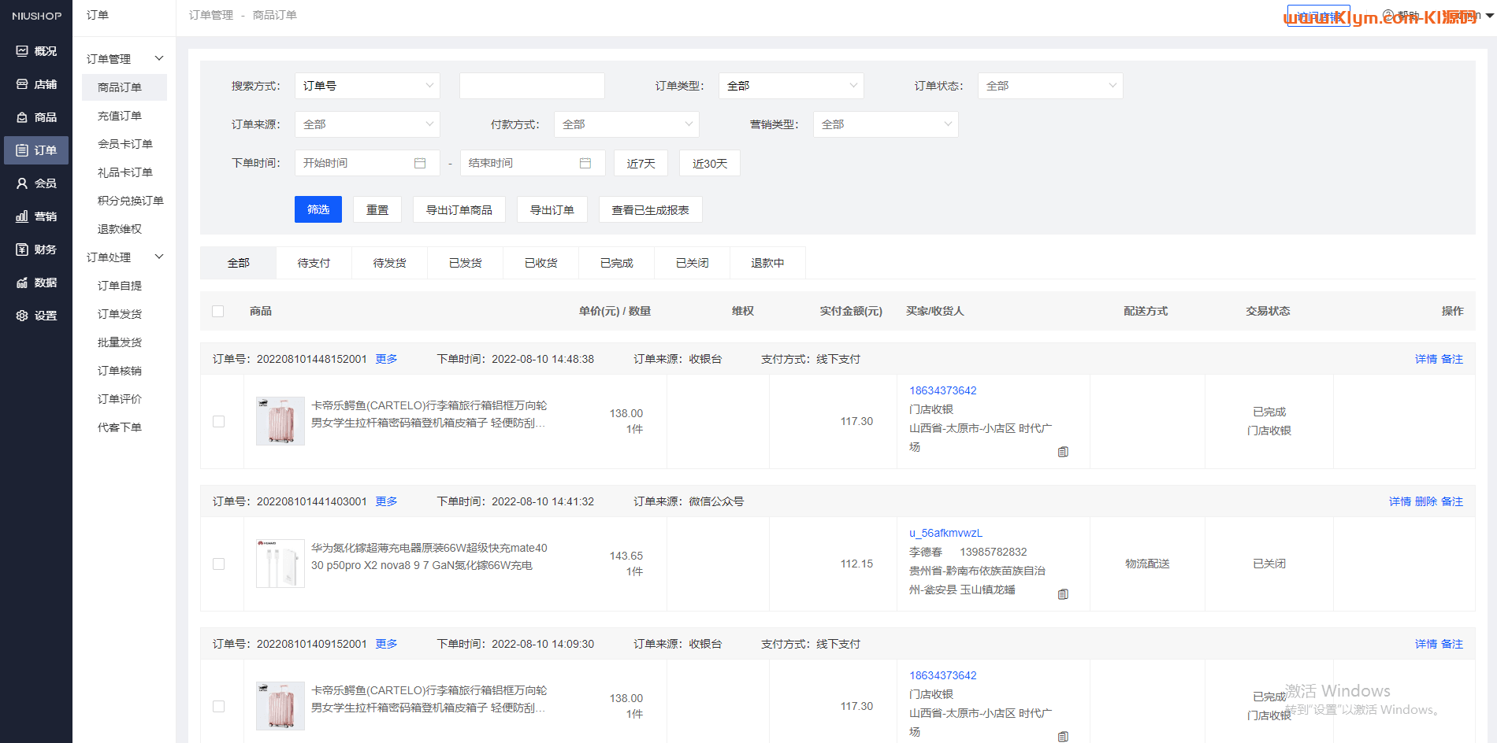Screen dimensions: 1497x743
Task: Click the blue 筛选 filter button
Action: (318, 209)
